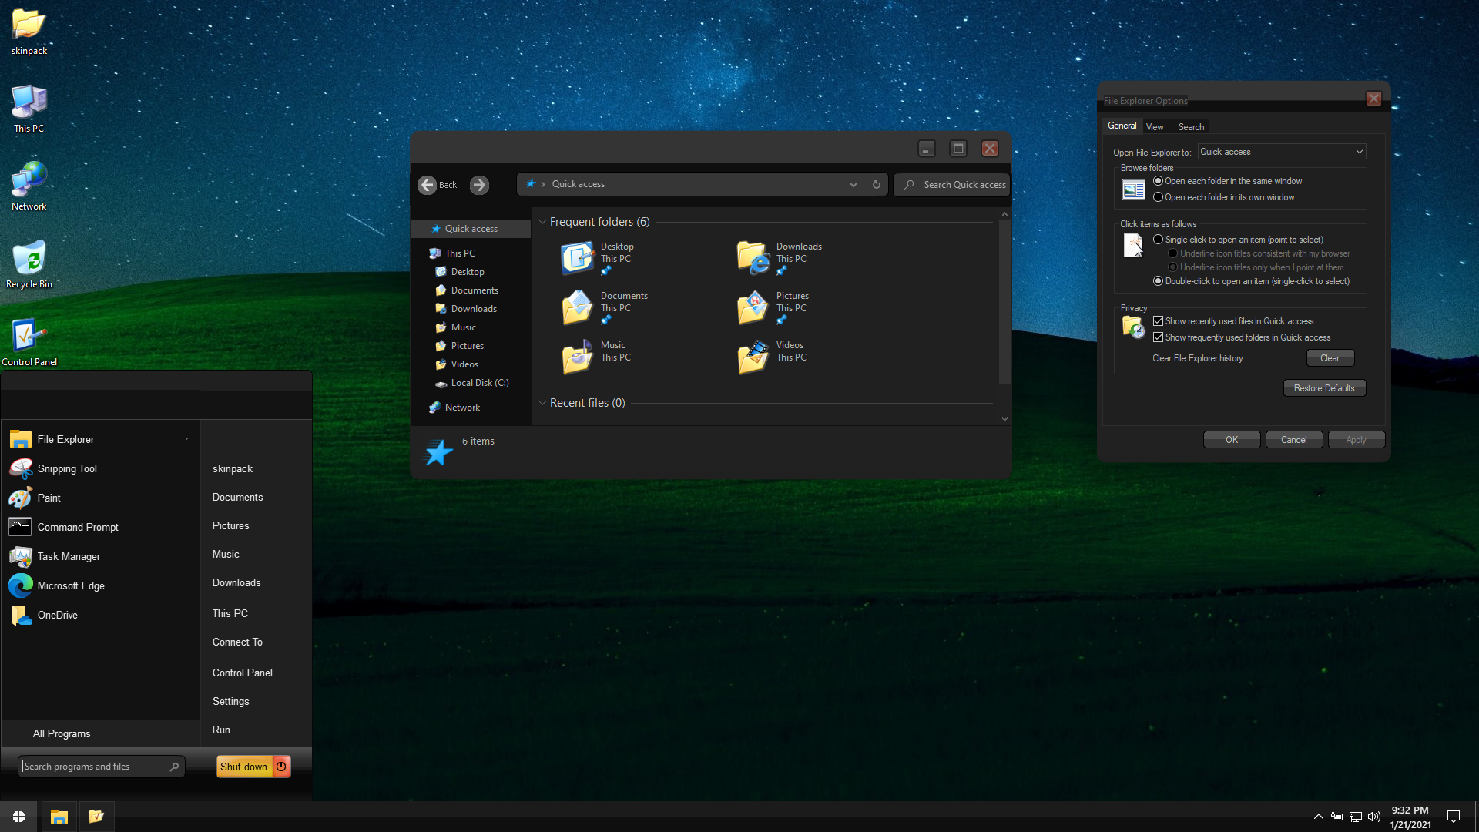
Task: Launch Task Manager from Start menu
Action: click(69, 556)
